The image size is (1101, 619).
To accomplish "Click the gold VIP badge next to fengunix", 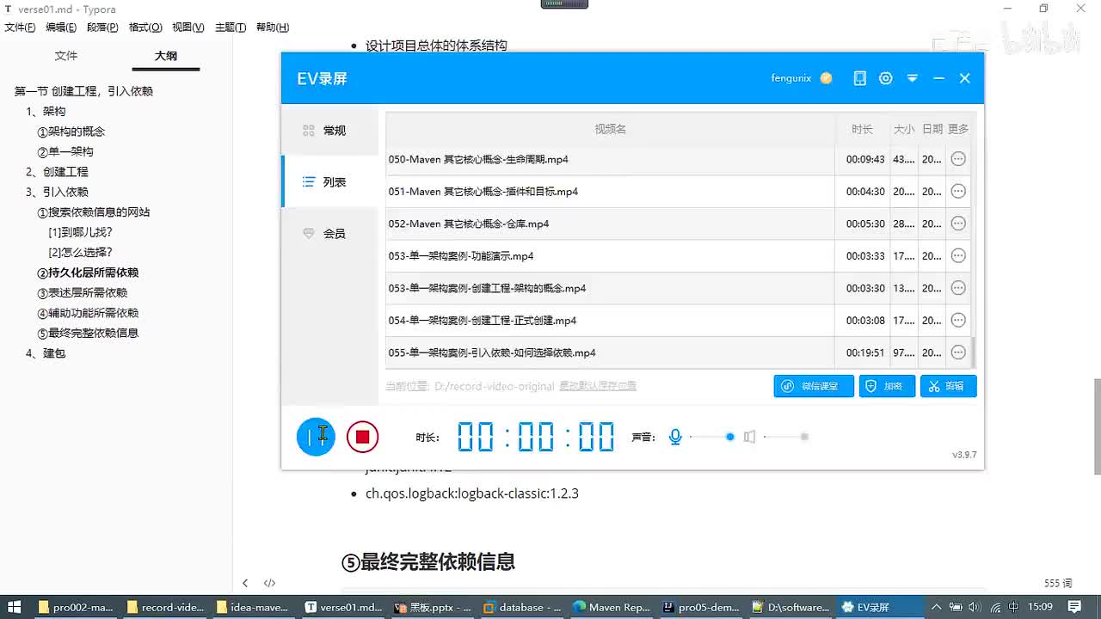I will [x=826, y=78].
